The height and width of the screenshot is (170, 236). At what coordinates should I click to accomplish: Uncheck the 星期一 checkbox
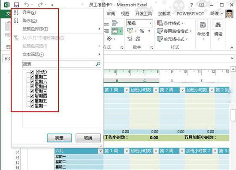(32, 105)
